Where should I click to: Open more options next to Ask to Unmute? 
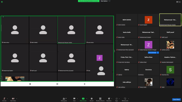(158, 53)
